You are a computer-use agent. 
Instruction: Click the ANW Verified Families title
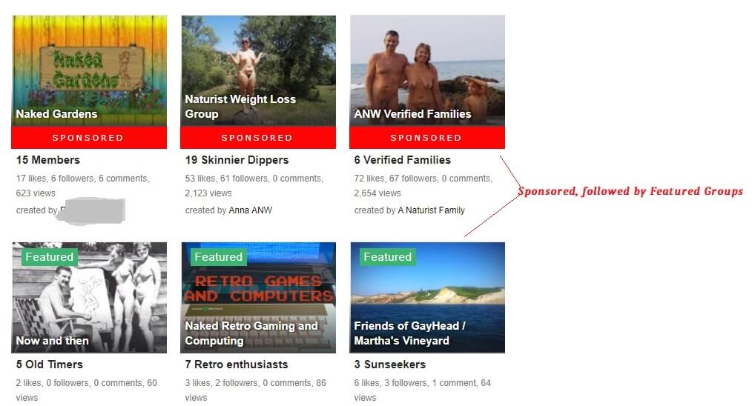pos(412,114)
